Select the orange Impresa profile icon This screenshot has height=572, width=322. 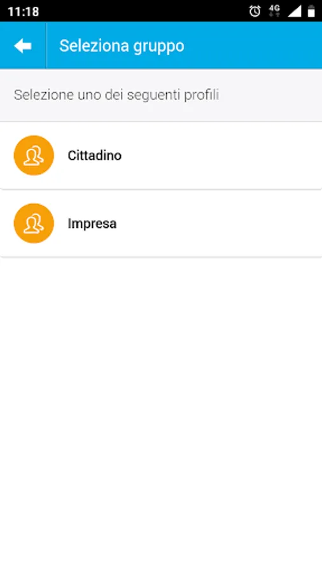[34, 223]
